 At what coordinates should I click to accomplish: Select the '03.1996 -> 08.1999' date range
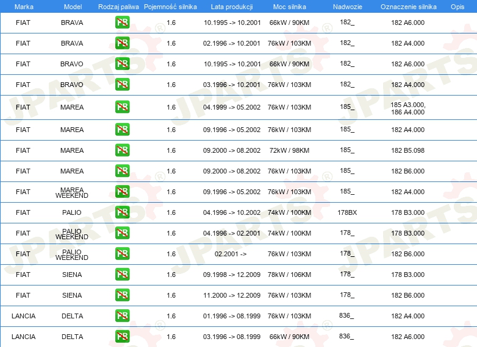[x=232, y=337]
